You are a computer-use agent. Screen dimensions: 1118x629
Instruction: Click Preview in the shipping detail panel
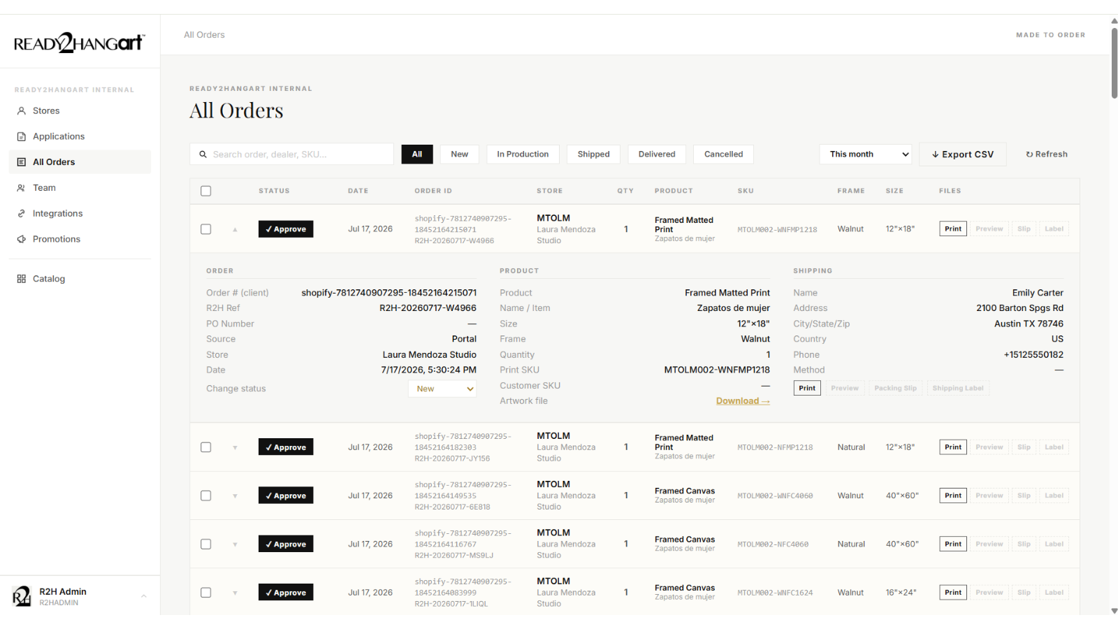coord(845,389)
